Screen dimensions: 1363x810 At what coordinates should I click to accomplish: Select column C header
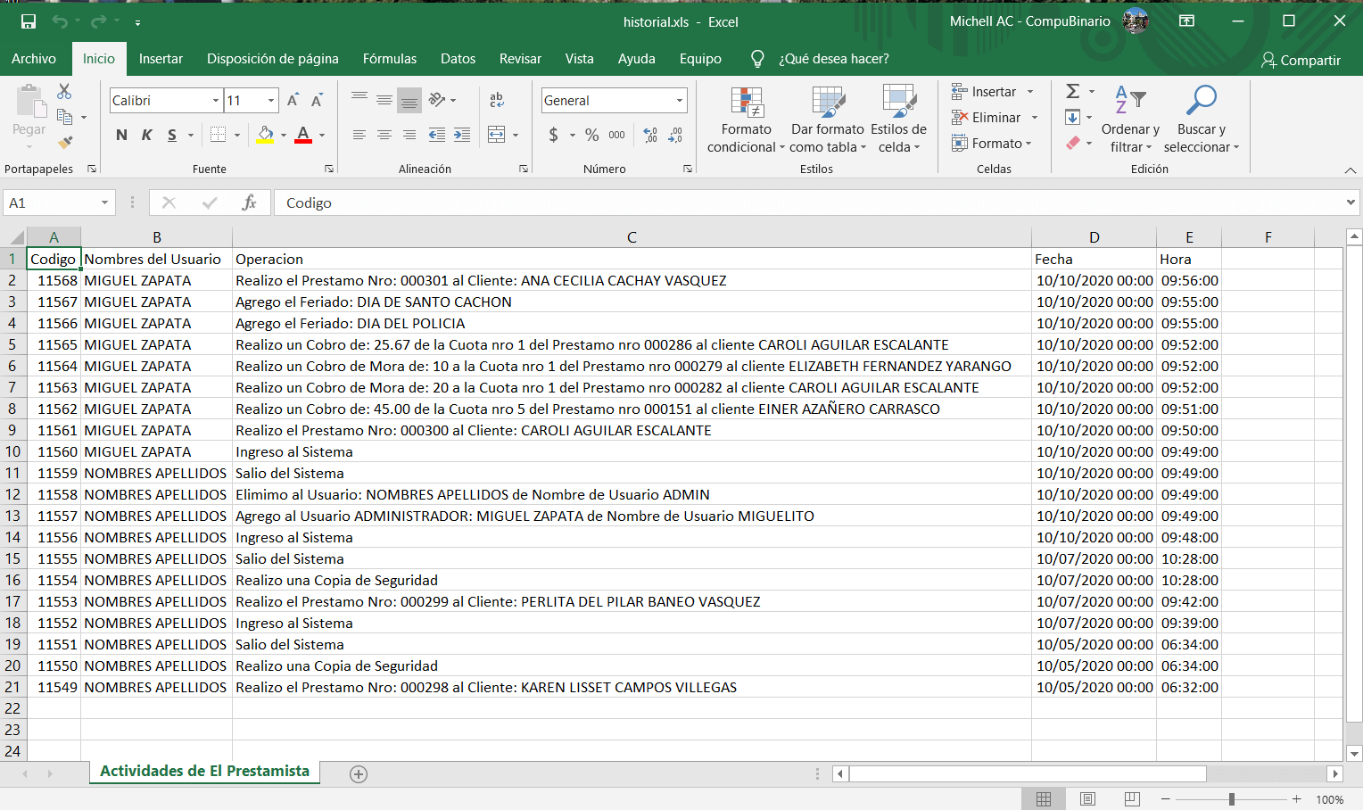tap(632, 237)
